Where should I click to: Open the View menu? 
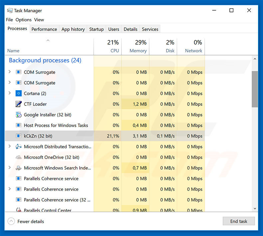coord(39,20)
